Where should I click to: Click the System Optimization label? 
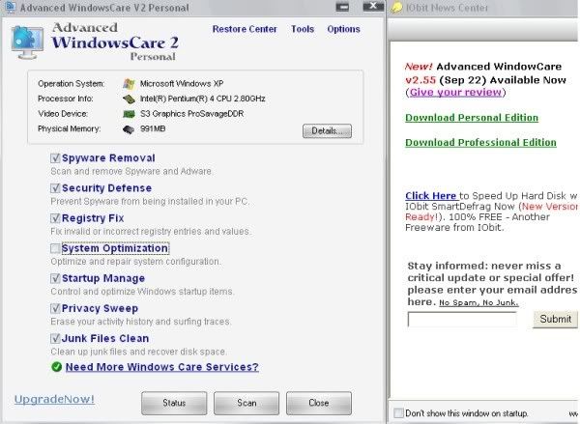(x=115, y=248)
